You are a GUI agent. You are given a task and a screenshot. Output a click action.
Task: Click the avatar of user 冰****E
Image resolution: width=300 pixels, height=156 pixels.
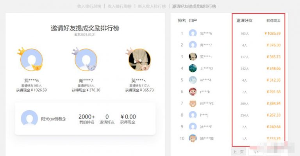pyautogui.click(x=193, y=127)
